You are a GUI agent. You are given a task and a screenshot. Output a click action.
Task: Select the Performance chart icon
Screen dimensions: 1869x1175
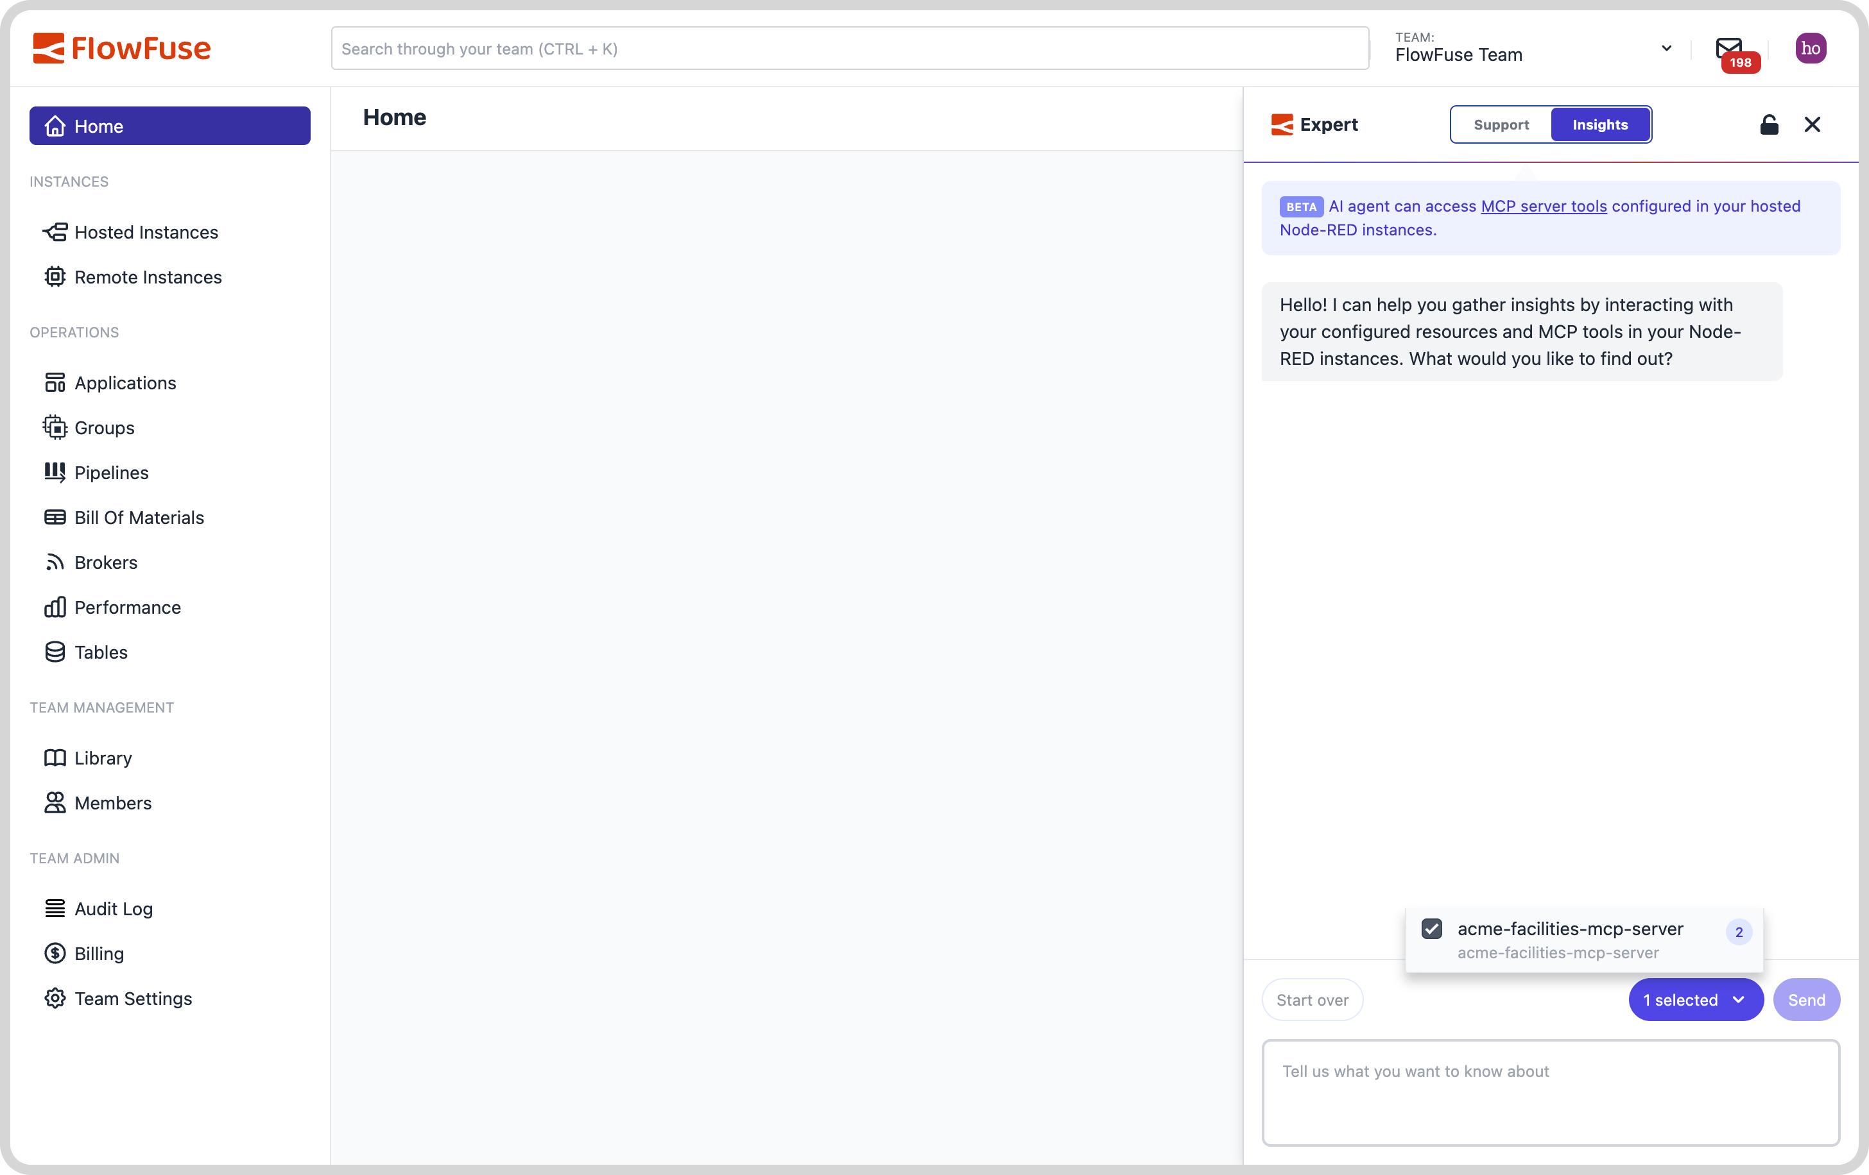point(55,607)
